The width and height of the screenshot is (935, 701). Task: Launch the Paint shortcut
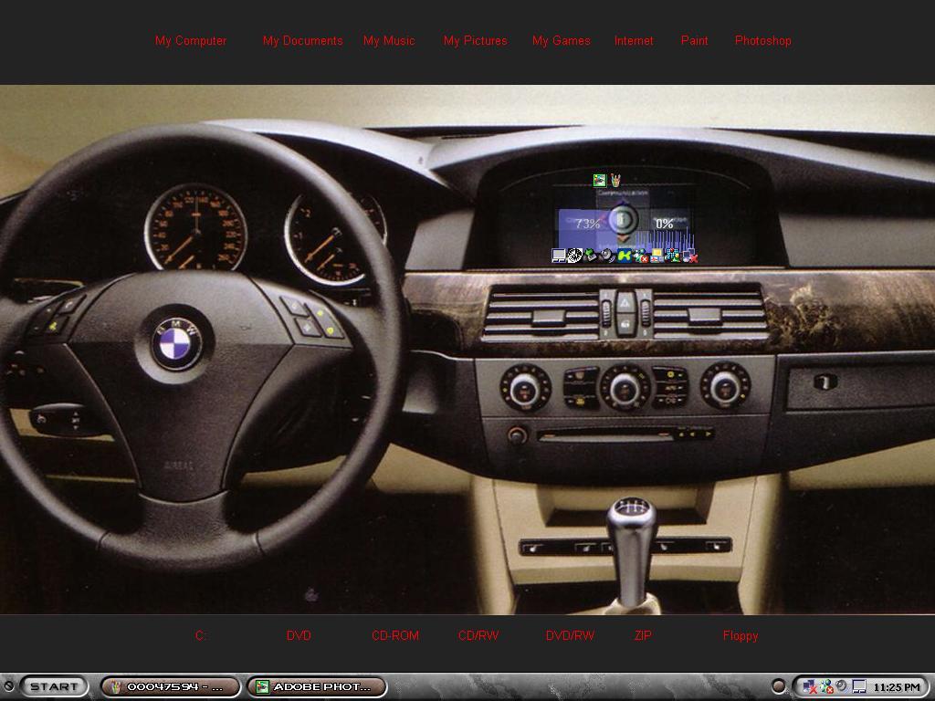(x=694, y=41)
